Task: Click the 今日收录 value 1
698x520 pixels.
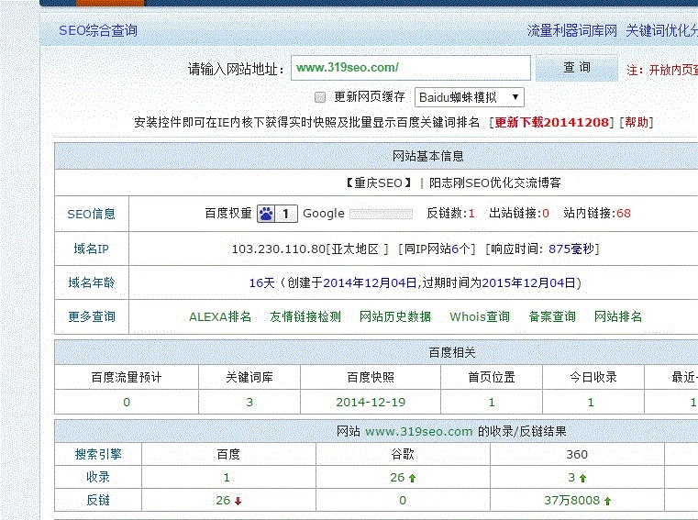Action: coord(591,403)
